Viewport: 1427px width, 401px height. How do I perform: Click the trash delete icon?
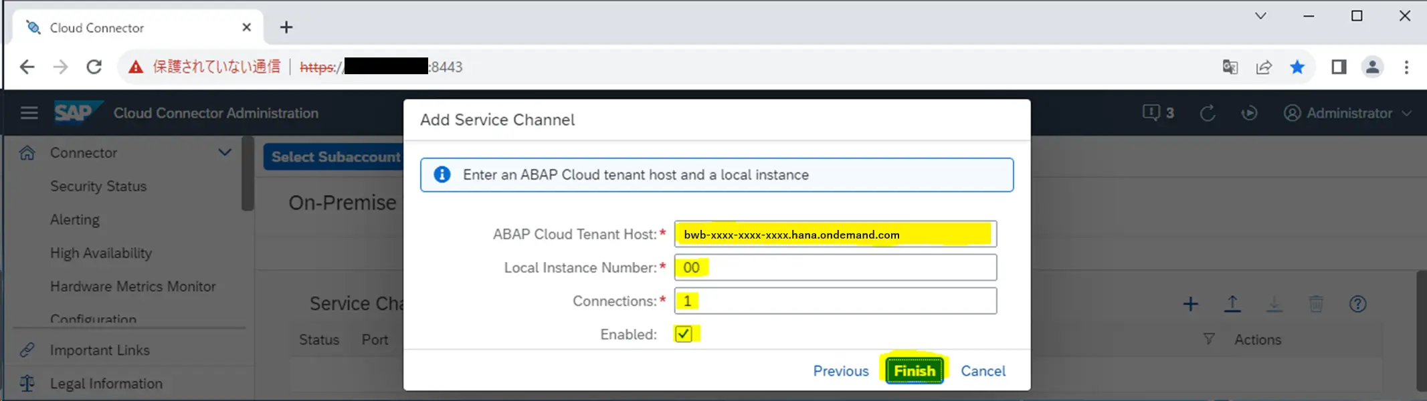click(1316, 304)
